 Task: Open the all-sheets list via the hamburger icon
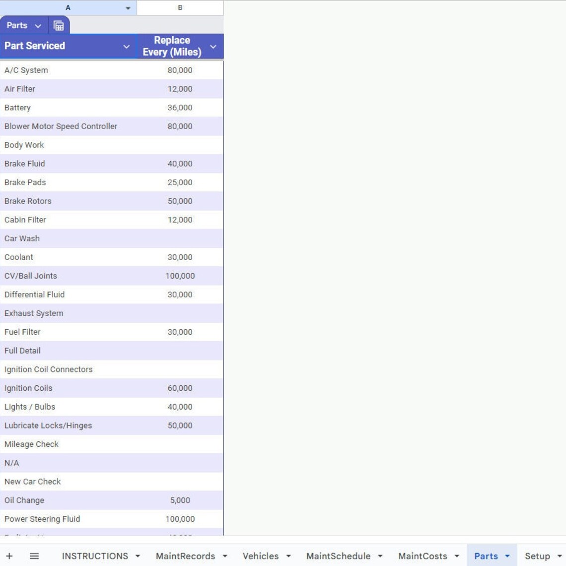(x=34, y=556)
